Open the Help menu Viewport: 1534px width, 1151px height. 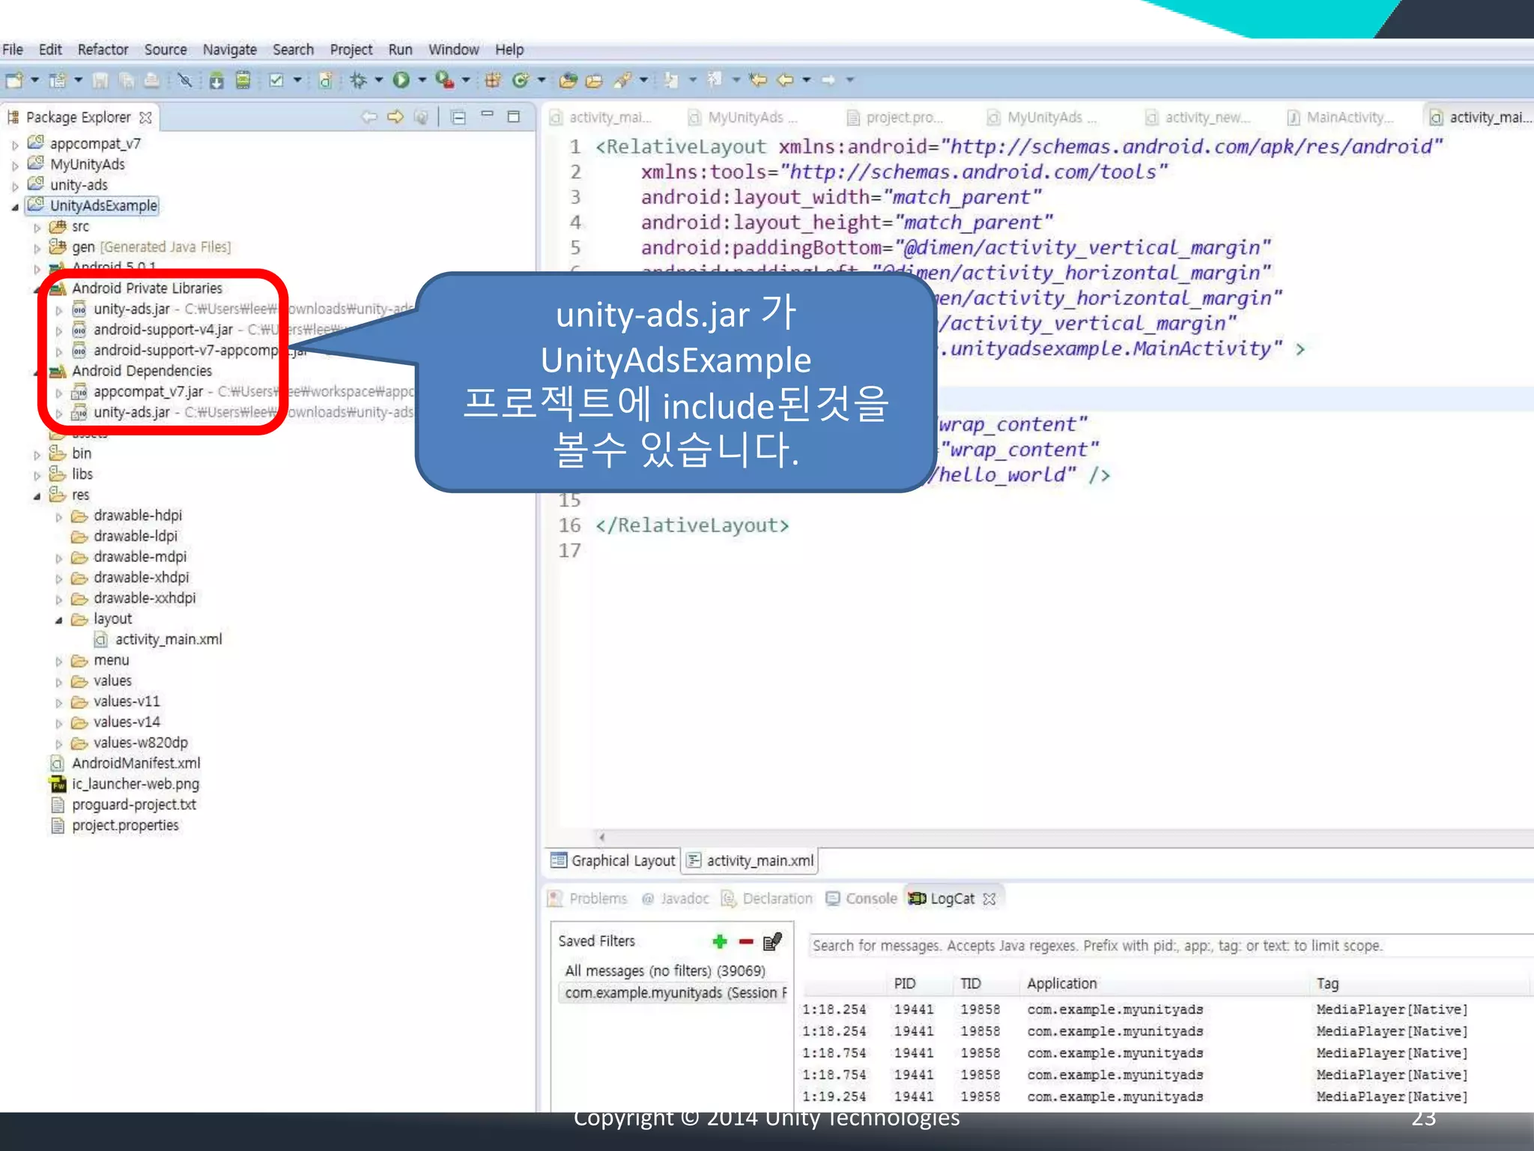click(509, 49)
